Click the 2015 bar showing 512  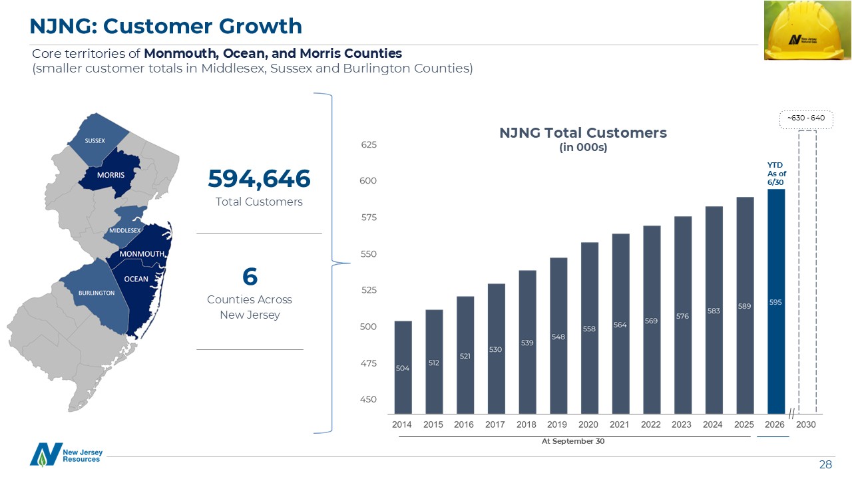434,361
